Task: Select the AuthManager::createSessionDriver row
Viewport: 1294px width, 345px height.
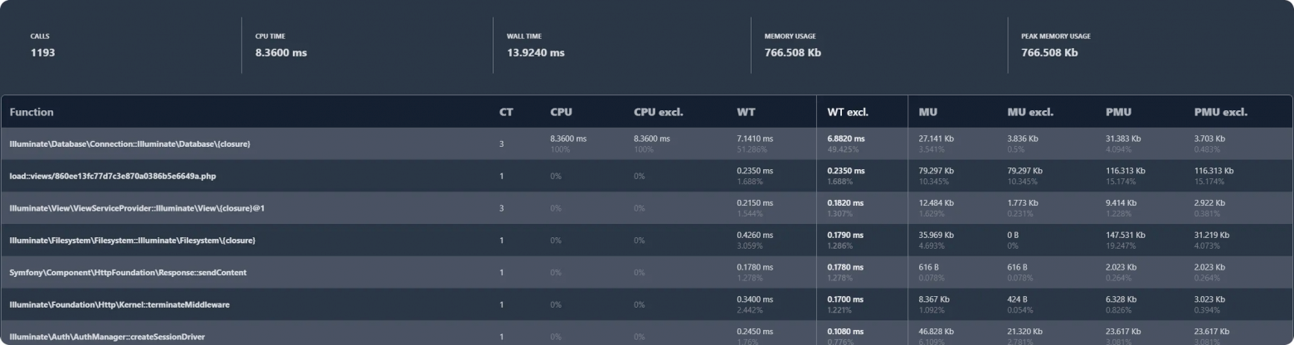Action: pyautogui.click(x=107, y=337)
